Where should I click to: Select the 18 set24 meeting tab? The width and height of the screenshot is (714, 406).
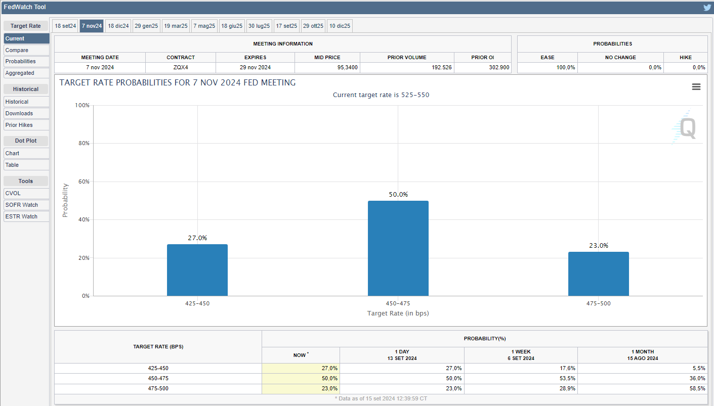(65, 26)
